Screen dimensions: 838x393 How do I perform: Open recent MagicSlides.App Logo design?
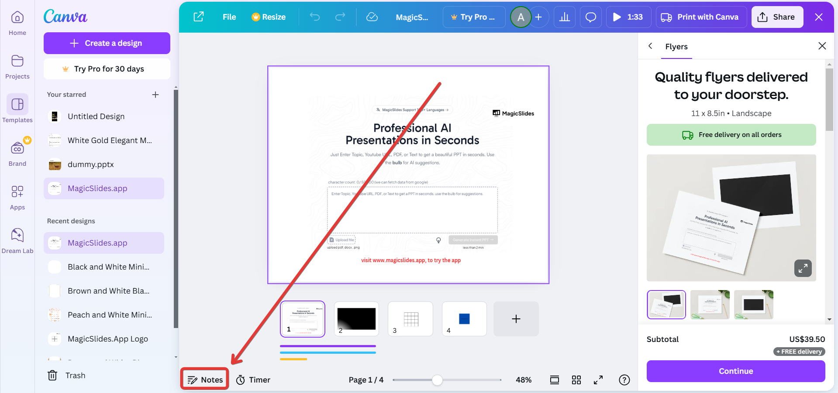[104, 339]
